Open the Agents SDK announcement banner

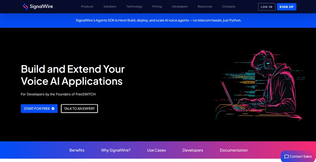tap(158, 21)
